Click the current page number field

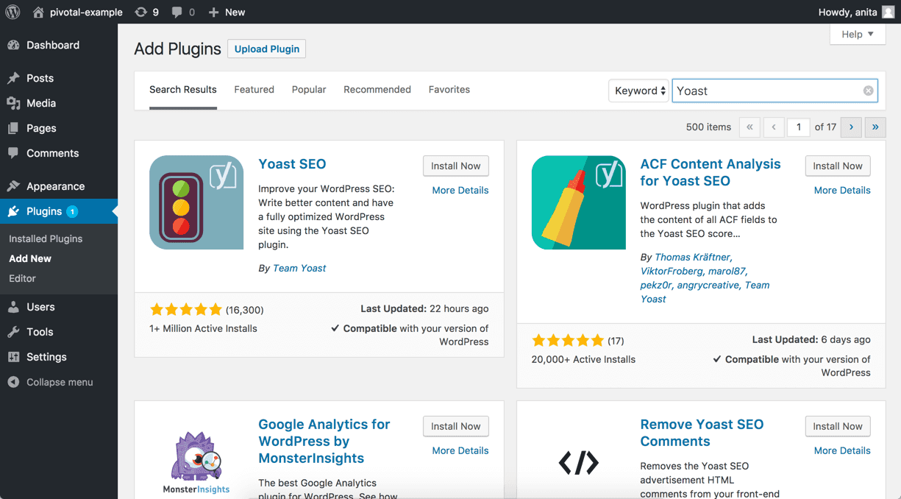(798, 127)
